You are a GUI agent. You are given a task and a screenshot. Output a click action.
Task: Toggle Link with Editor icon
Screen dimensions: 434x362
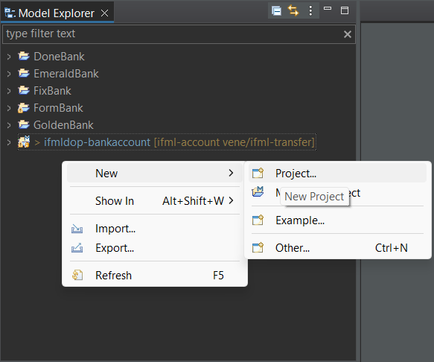pyautogui.click(x=293, y=11)
